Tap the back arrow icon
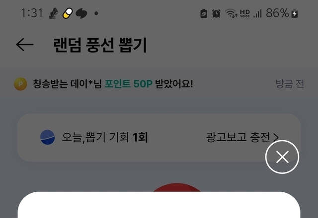This screenshot has width=318, height=218. coord(24,44)
